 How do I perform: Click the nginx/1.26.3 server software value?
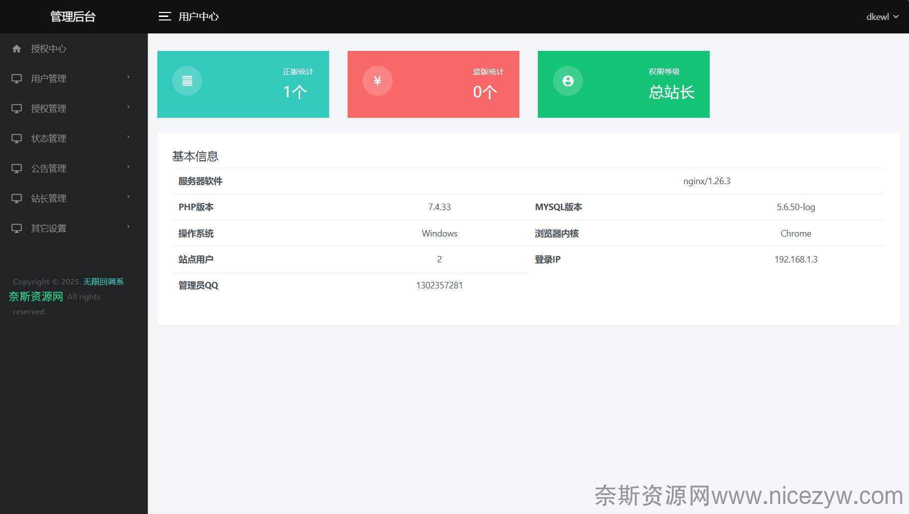[707, 181]
